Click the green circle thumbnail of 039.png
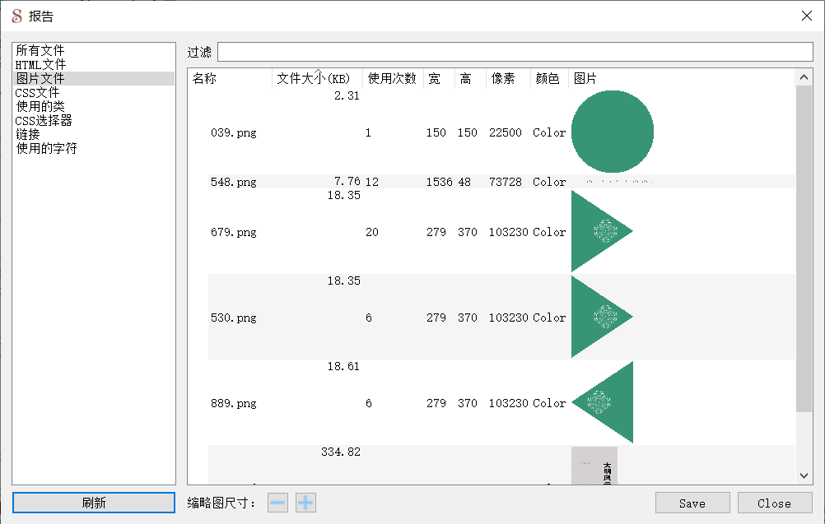The width and height of the screenshot is (825, 524). pos(613,131)
